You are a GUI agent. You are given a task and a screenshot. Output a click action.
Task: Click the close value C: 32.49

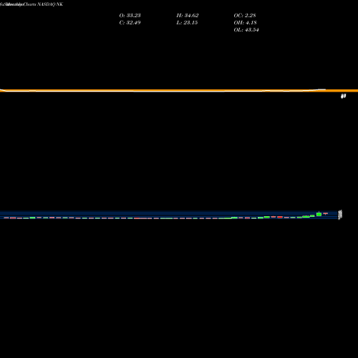[x=130, y=23]
